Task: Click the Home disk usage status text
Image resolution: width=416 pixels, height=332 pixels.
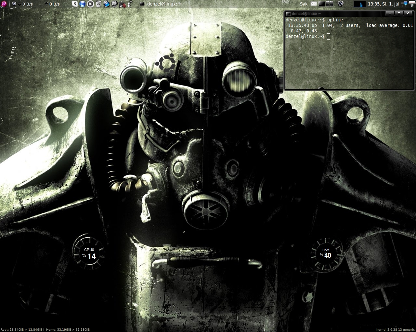Action: click(x=68, y=329)
